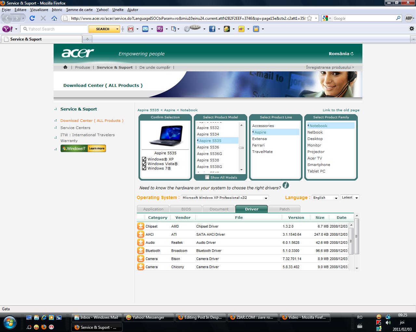
Task: Open tab list dropdown at tab bar end
Action: (413, 39)
